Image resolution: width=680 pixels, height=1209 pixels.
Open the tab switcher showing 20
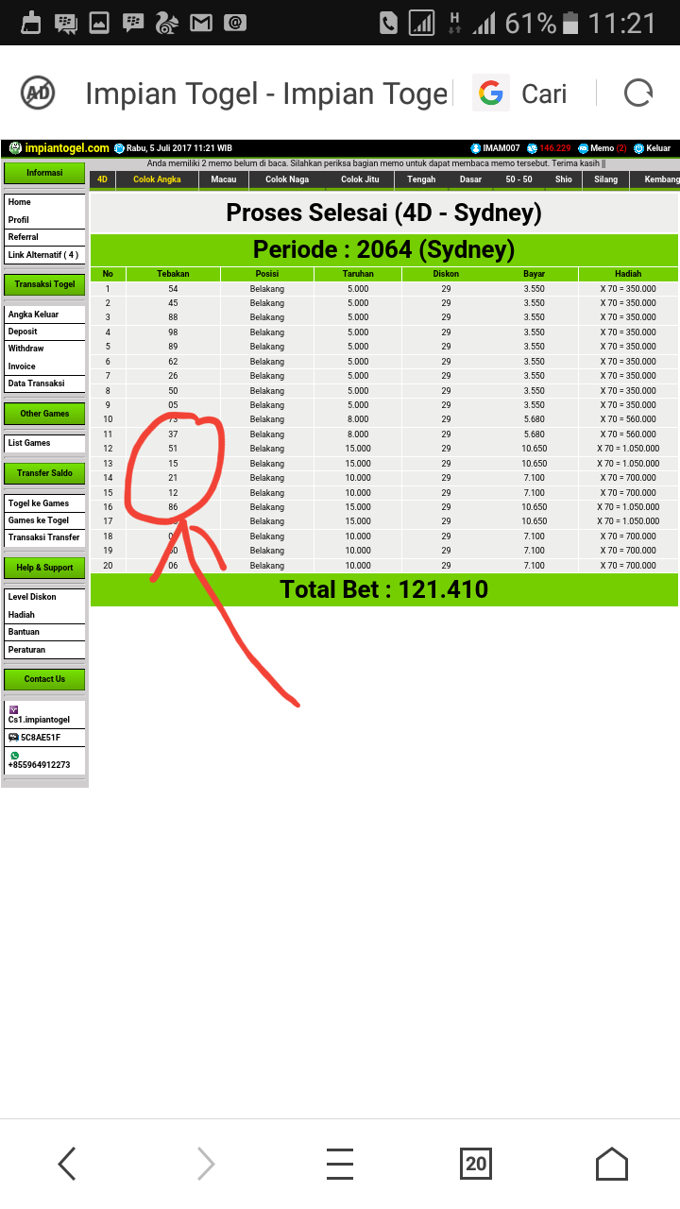476,1164
